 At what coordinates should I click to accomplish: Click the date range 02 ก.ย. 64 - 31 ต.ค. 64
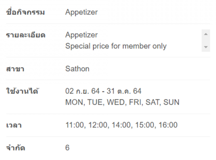click(x=103, y=91)
